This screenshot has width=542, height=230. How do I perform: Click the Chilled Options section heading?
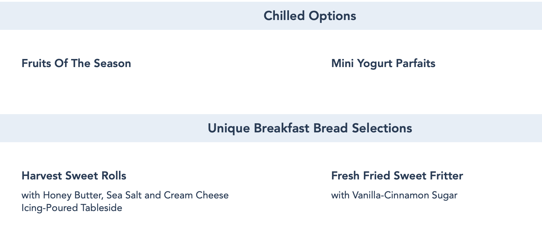[310, 16]
